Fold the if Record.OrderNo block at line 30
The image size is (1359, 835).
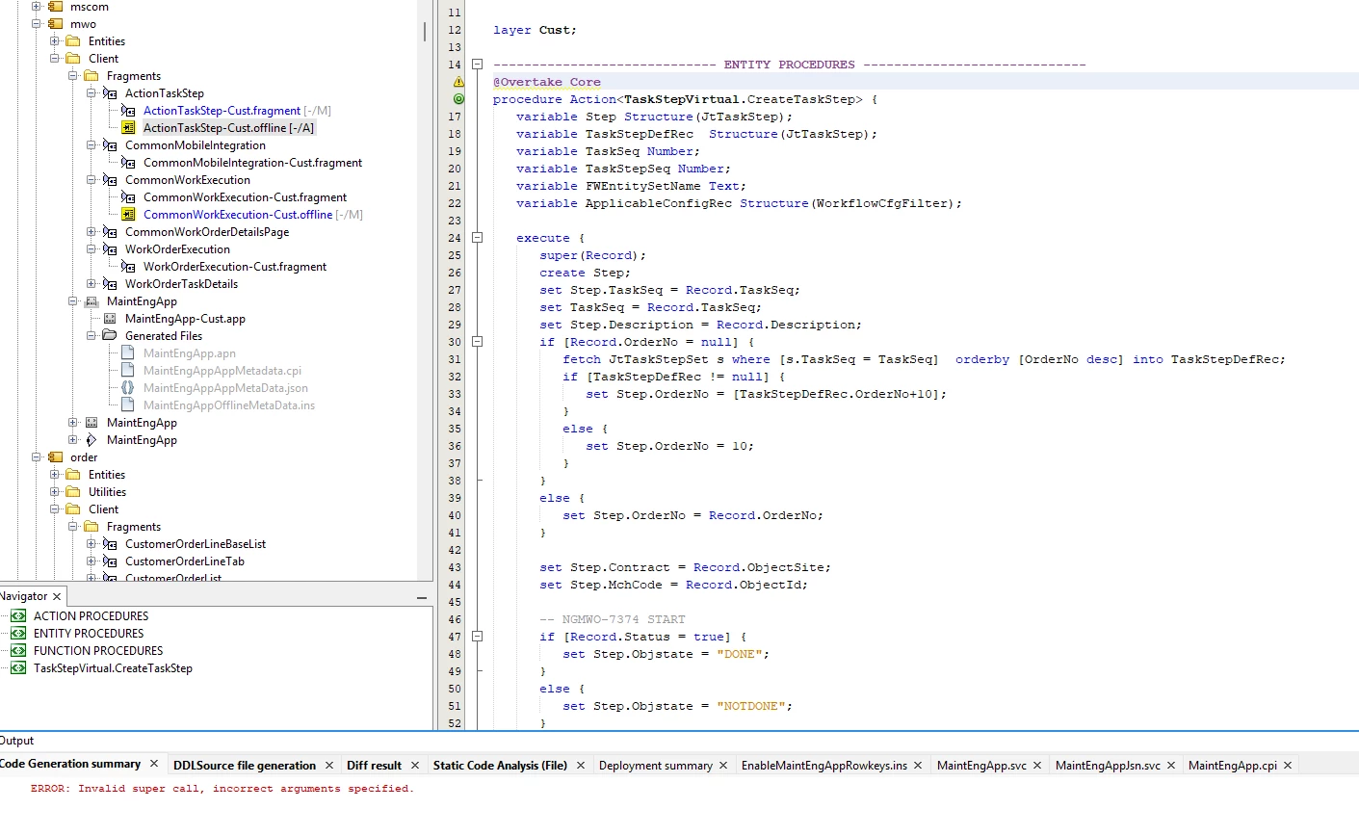tap(477, 342)
